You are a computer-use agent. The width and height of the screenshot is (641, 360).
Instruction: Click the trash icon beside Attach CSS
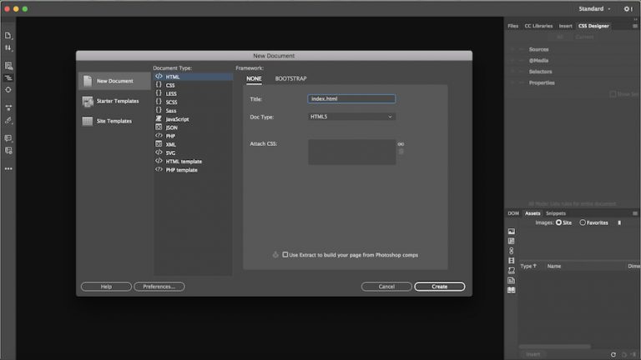coord(401,152)
